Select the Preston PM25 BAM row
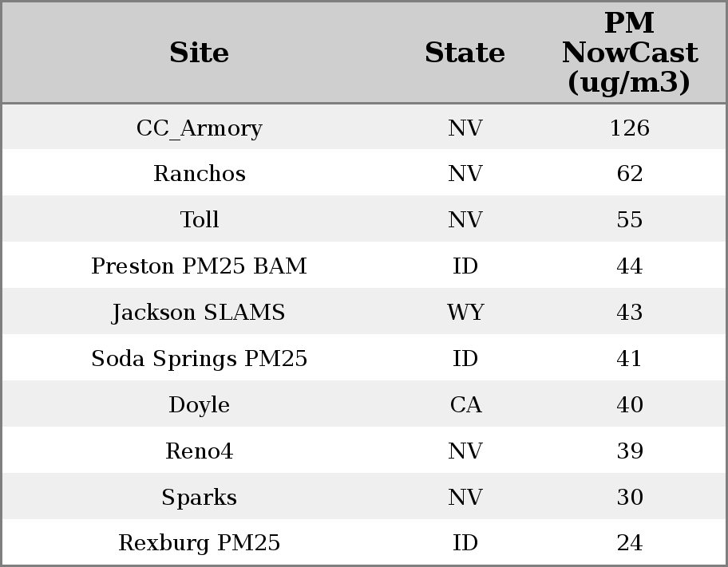The width and height of the screenshot is (728, 567). click(199, 266)
